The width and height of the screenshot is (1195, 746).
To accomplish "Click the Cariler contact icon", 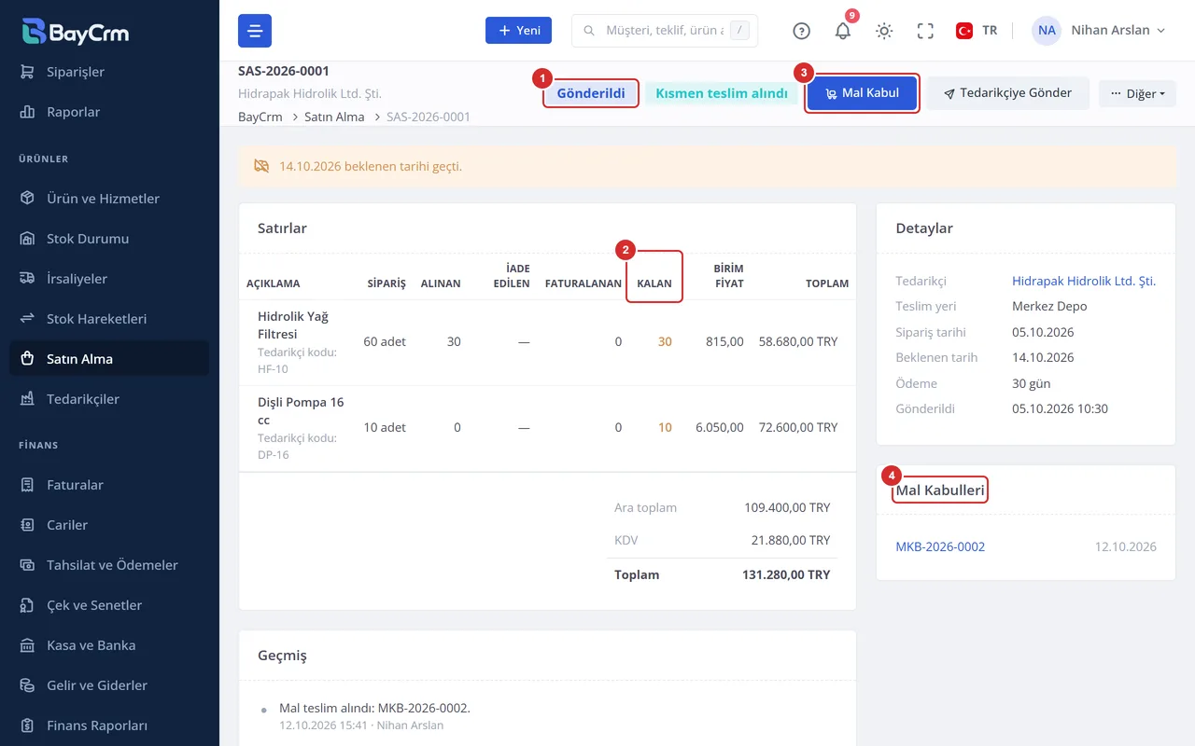I will pos(28,525).
